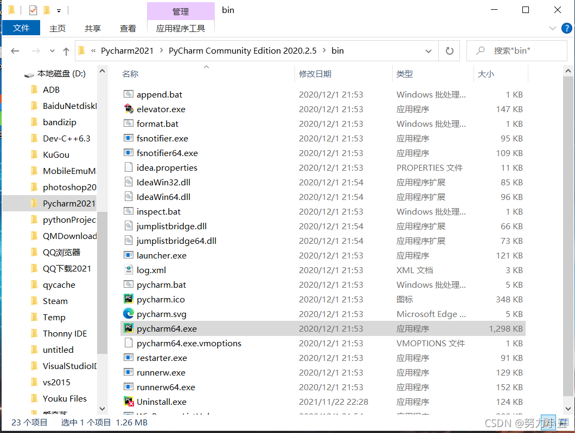
Task: Open the Explorer help icon
Action: (566, 28)
